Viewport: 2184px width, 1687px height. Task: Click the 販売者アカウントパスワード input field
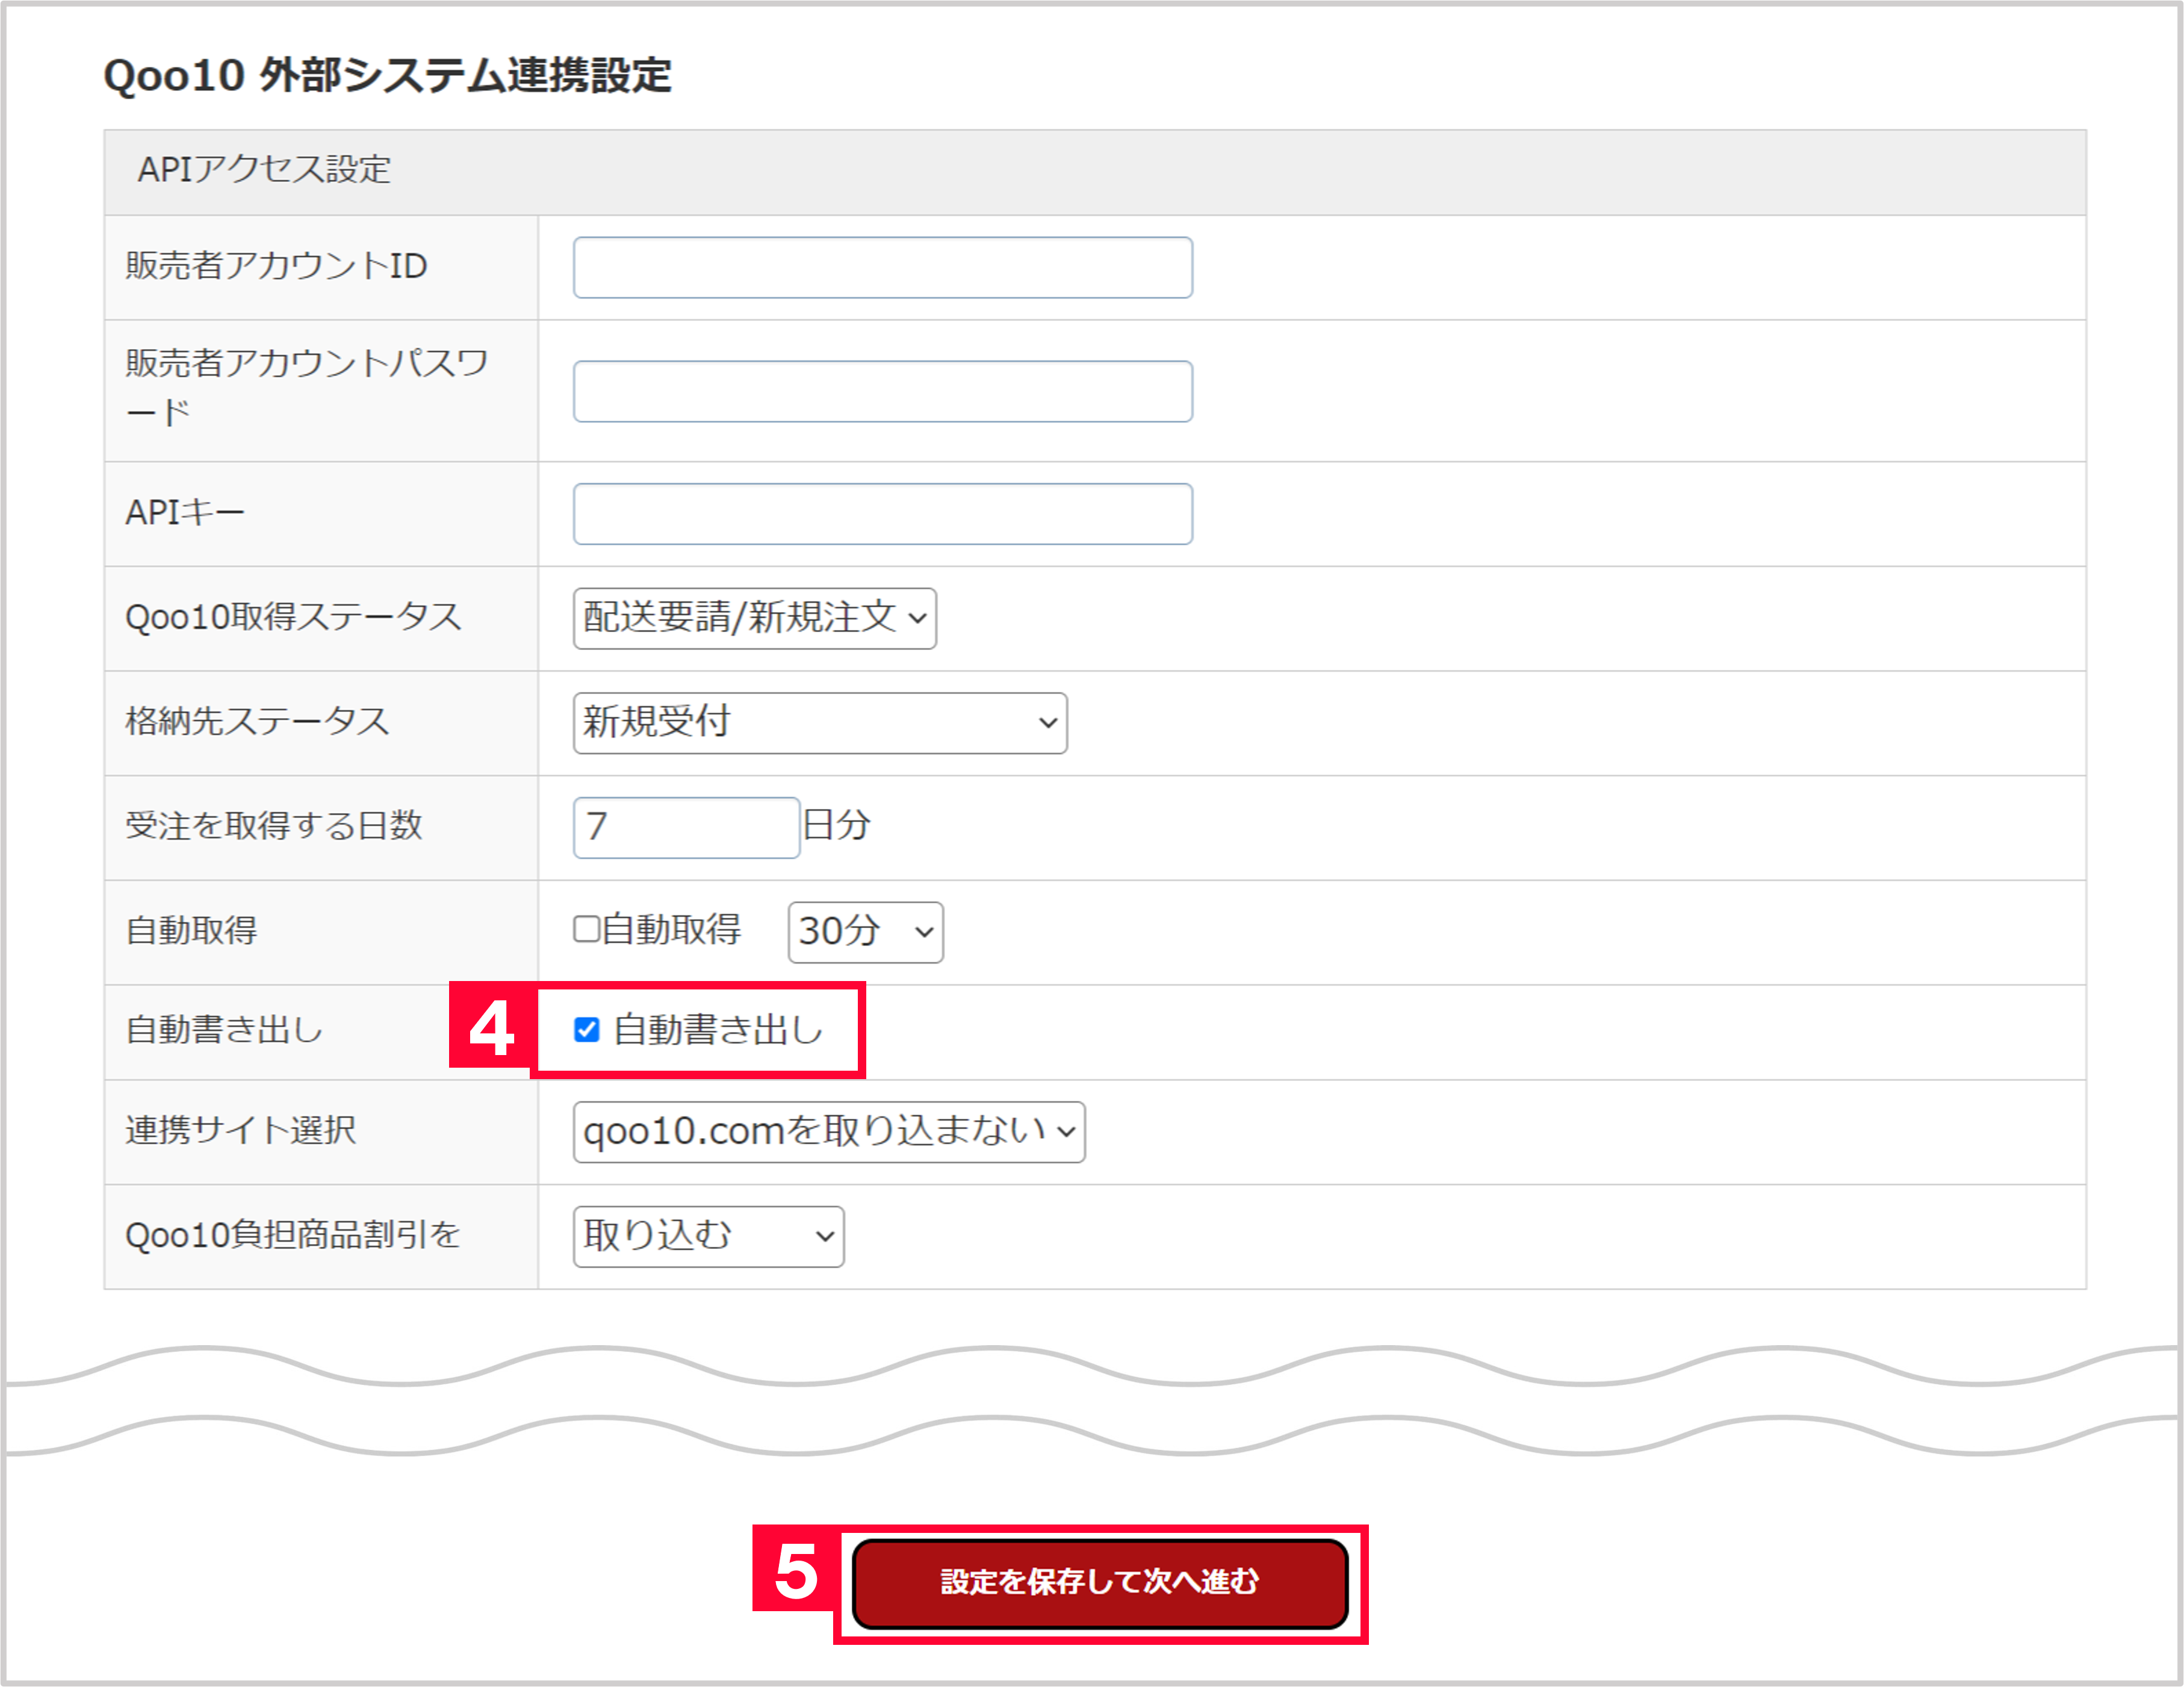(x=882, y=391)
